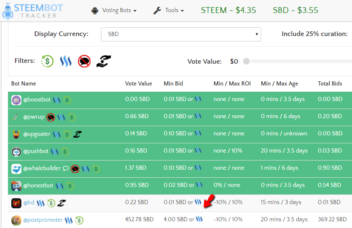The height and width of the screenshot is (228, 352).
Task: Click the Vote Value column header
Action: pos(139,83)
